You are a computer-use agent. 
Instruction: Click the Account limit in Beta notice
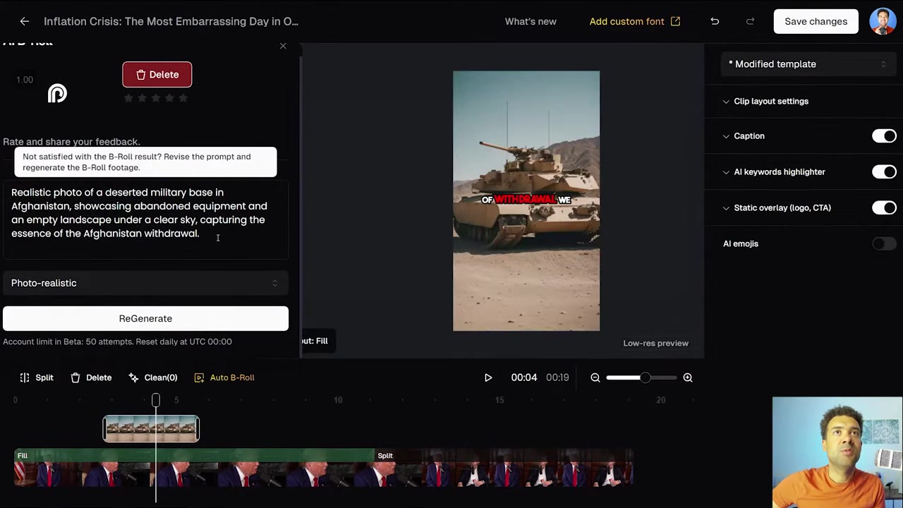coord(117,341)
